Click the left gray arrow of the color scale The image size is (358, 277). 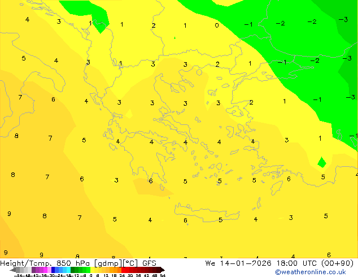13,270
